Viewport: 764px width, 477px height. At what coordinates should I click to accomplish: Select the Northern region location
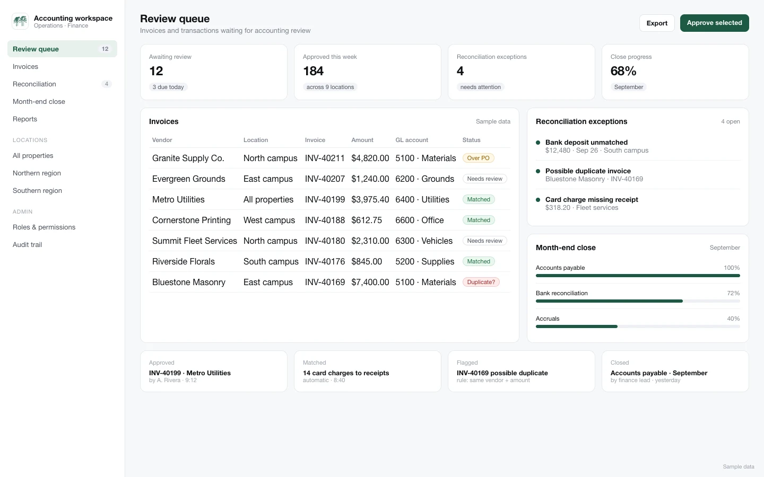[x=62, y=173]
